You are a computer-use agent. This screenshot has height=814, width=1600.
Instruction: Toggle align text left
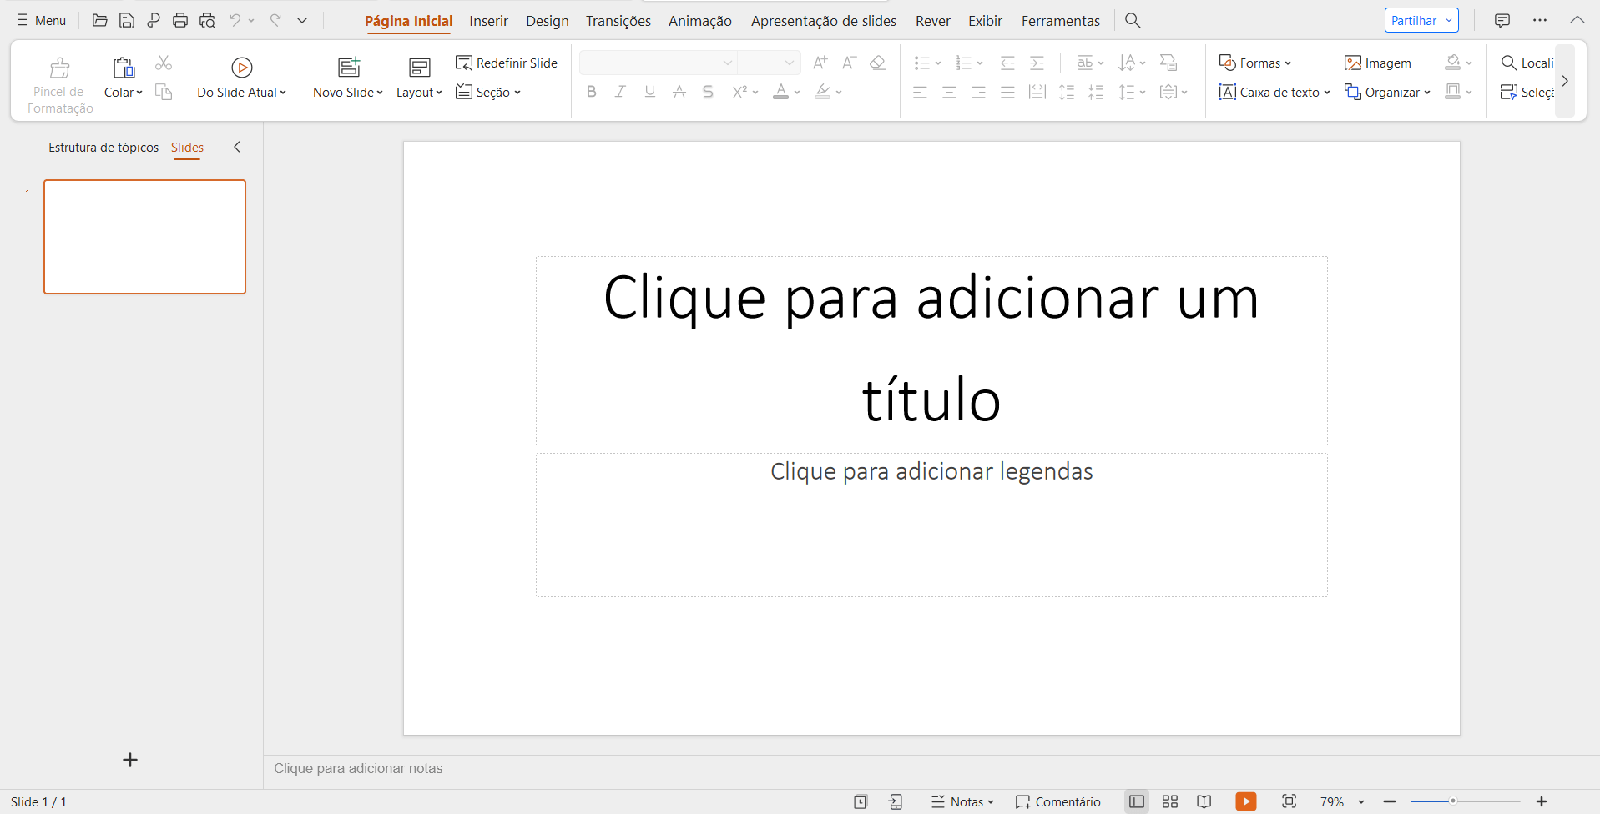click(920, 92)
